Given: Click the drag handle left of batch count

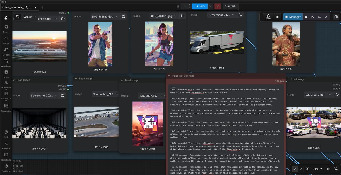Looking at the screenshot, I should (178, 6).
